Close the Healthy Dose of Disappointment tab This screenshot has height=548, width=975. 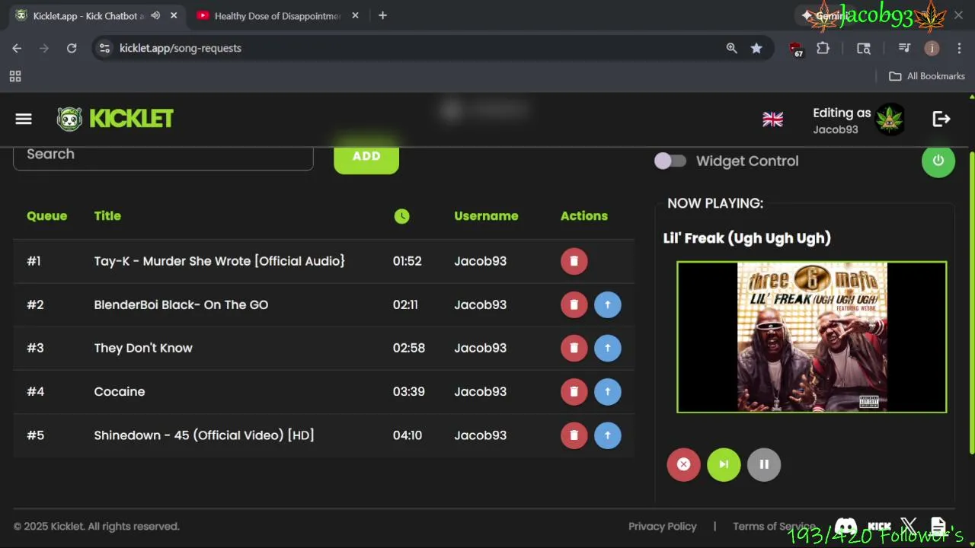click(355, 15)
